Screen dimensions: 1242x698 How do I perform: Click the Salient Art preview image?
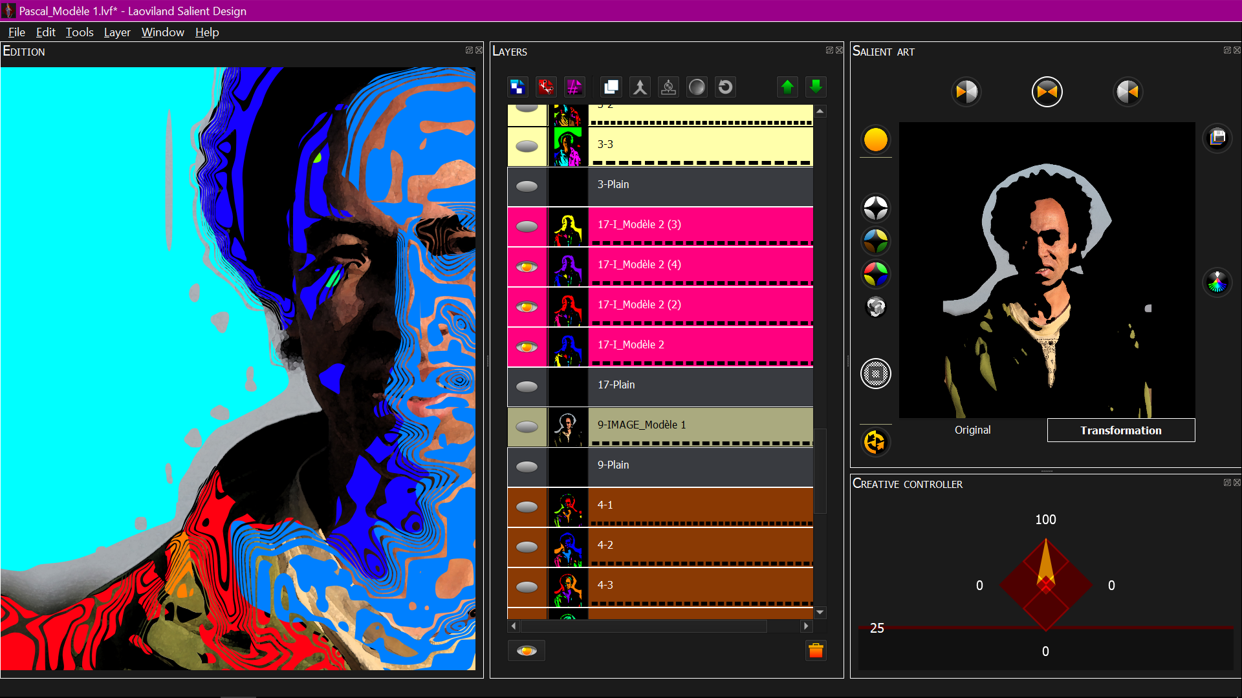pos(1047,270)
